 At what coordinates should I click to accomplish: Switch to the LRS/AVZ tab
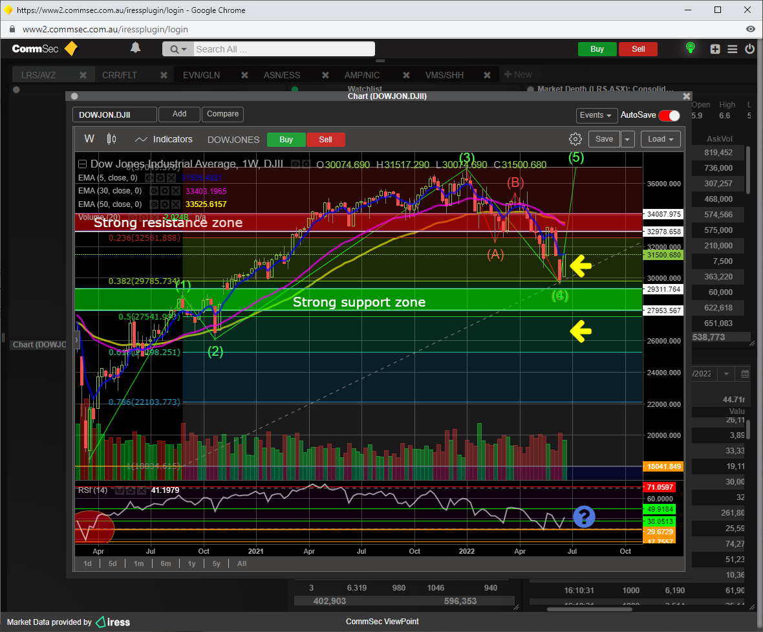(38, 75)
